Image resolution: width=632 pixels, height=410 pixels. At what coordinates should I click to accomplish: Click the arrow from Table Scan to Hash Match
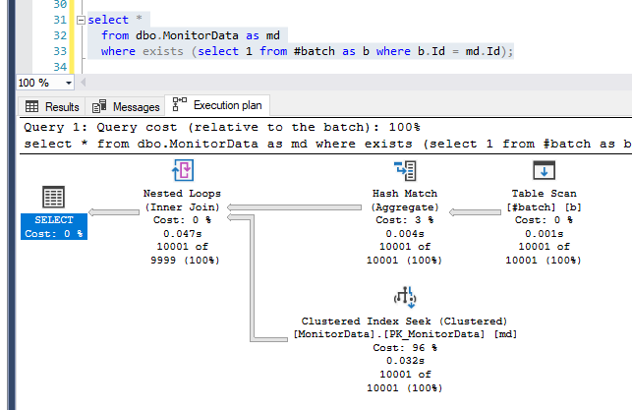pos(475,212)
